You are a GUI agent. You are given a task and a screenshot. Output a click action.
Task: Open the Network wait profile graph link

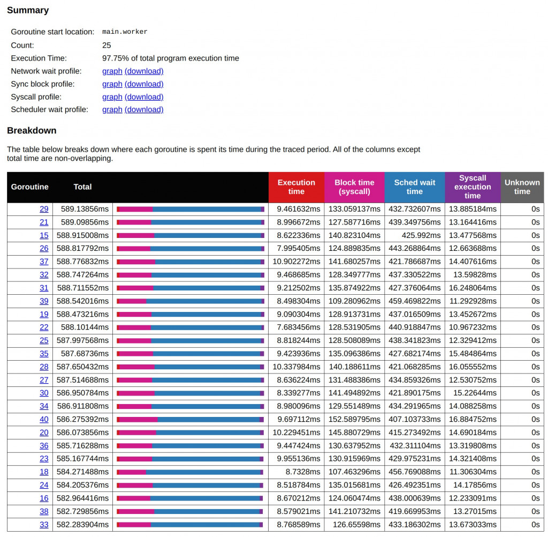click(x=112, y=71)
